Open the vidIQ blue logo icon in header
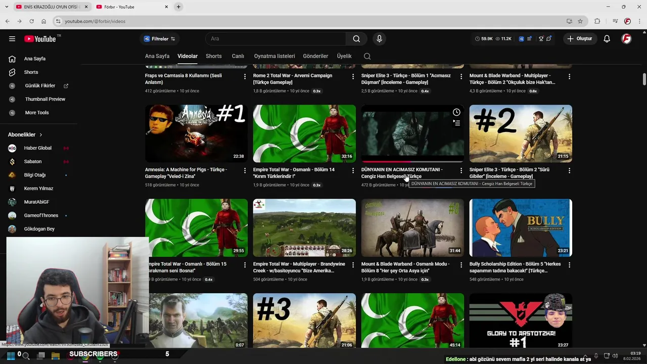 [521, 39]
